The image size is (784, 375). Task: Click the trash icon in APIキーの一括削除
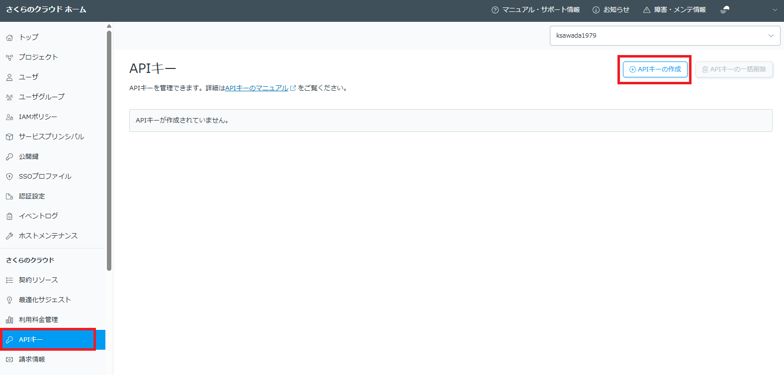705,69
